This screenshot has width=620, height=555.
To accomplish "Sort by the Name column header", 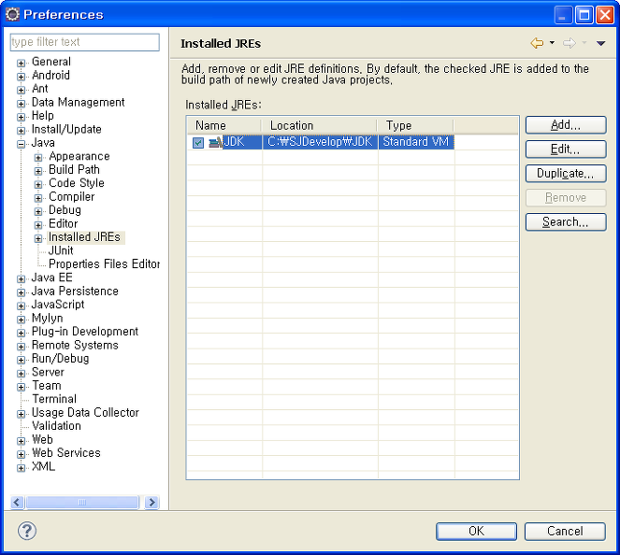I will (x=224, y=125).
